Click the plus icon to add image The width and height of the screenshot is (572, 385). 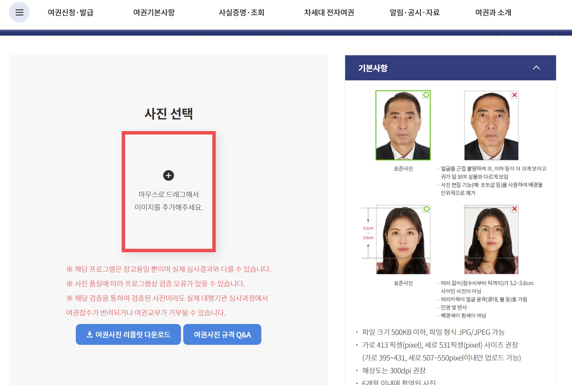(168, 176)
